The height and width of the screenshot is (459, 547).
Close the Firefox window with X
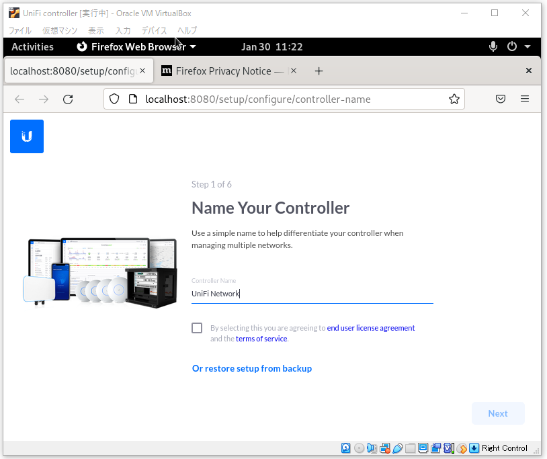(528, 71)
